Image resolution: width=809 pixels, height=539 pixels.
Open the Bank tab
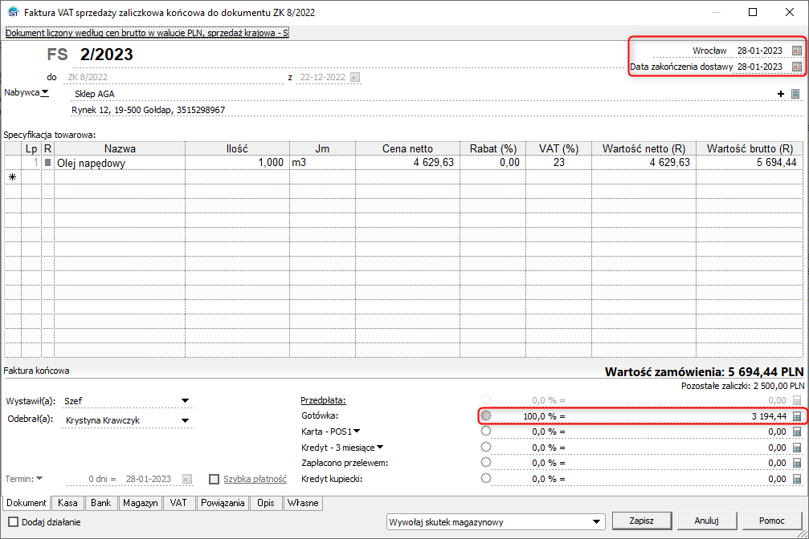click(x=100, y=503)
